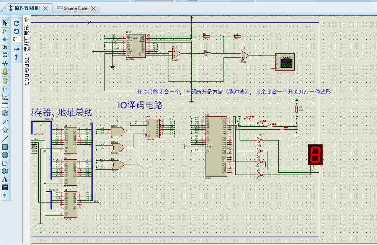Click the Rotate Anti-Clockwise icon
This screenshot has height=245, width=377.
(16, 31)
